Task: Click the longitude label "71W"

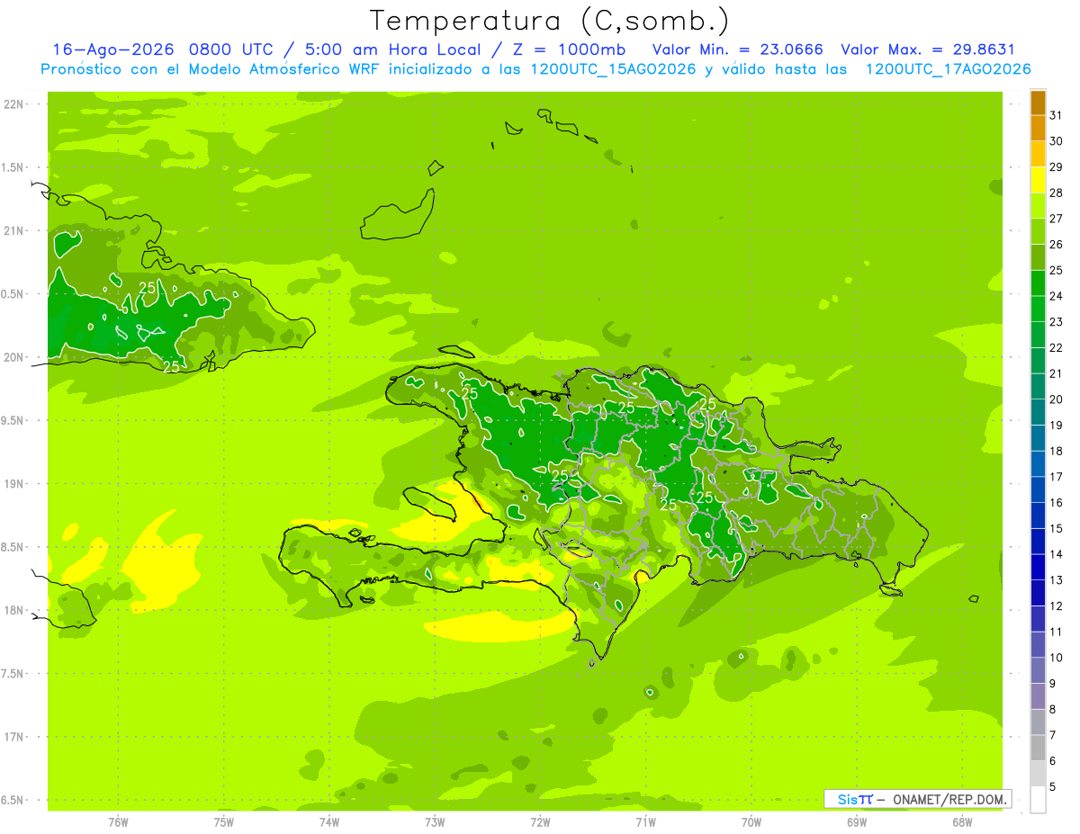Action: click(645, 821)
